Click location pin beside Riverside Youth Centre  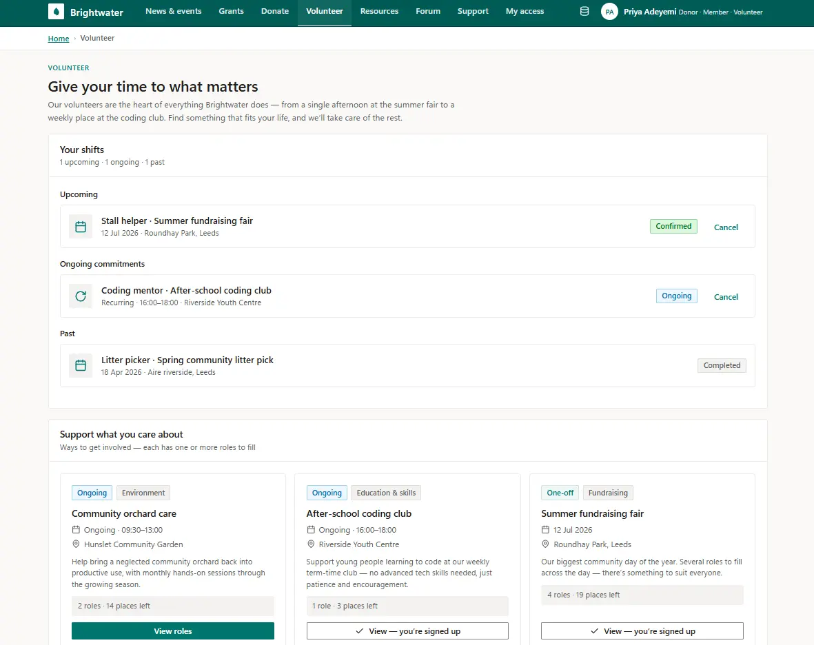point(311,544)
